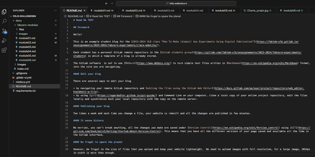Click the Charte_projet.jpg tab image icon
315x157 pixels.
point(245,10)
